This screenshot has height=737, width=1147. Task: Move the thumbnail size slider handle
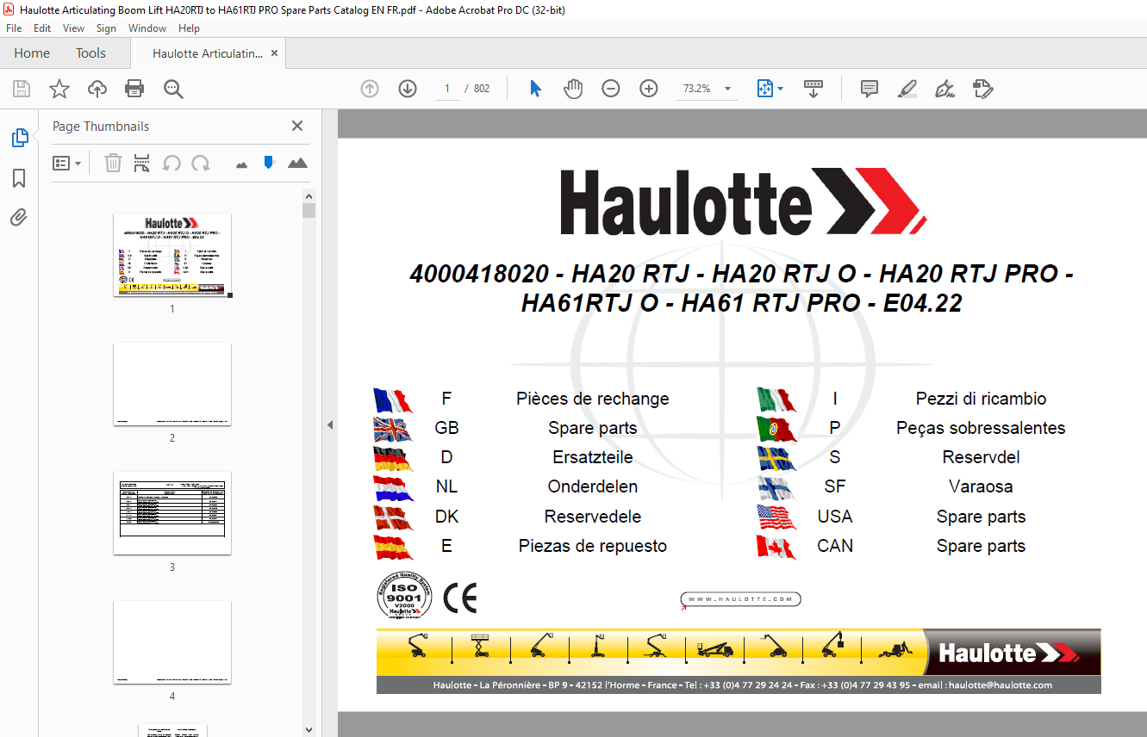point(269,162)
